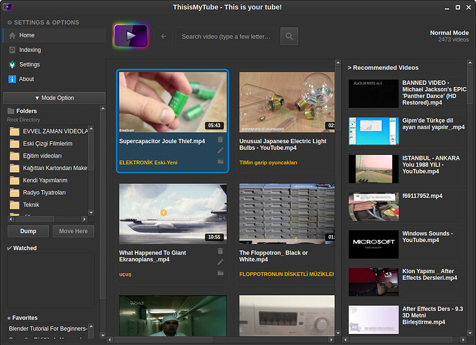
Task: Click pencil icon on Giant Ekranoplans card
Action: click(x=221, y=262)
